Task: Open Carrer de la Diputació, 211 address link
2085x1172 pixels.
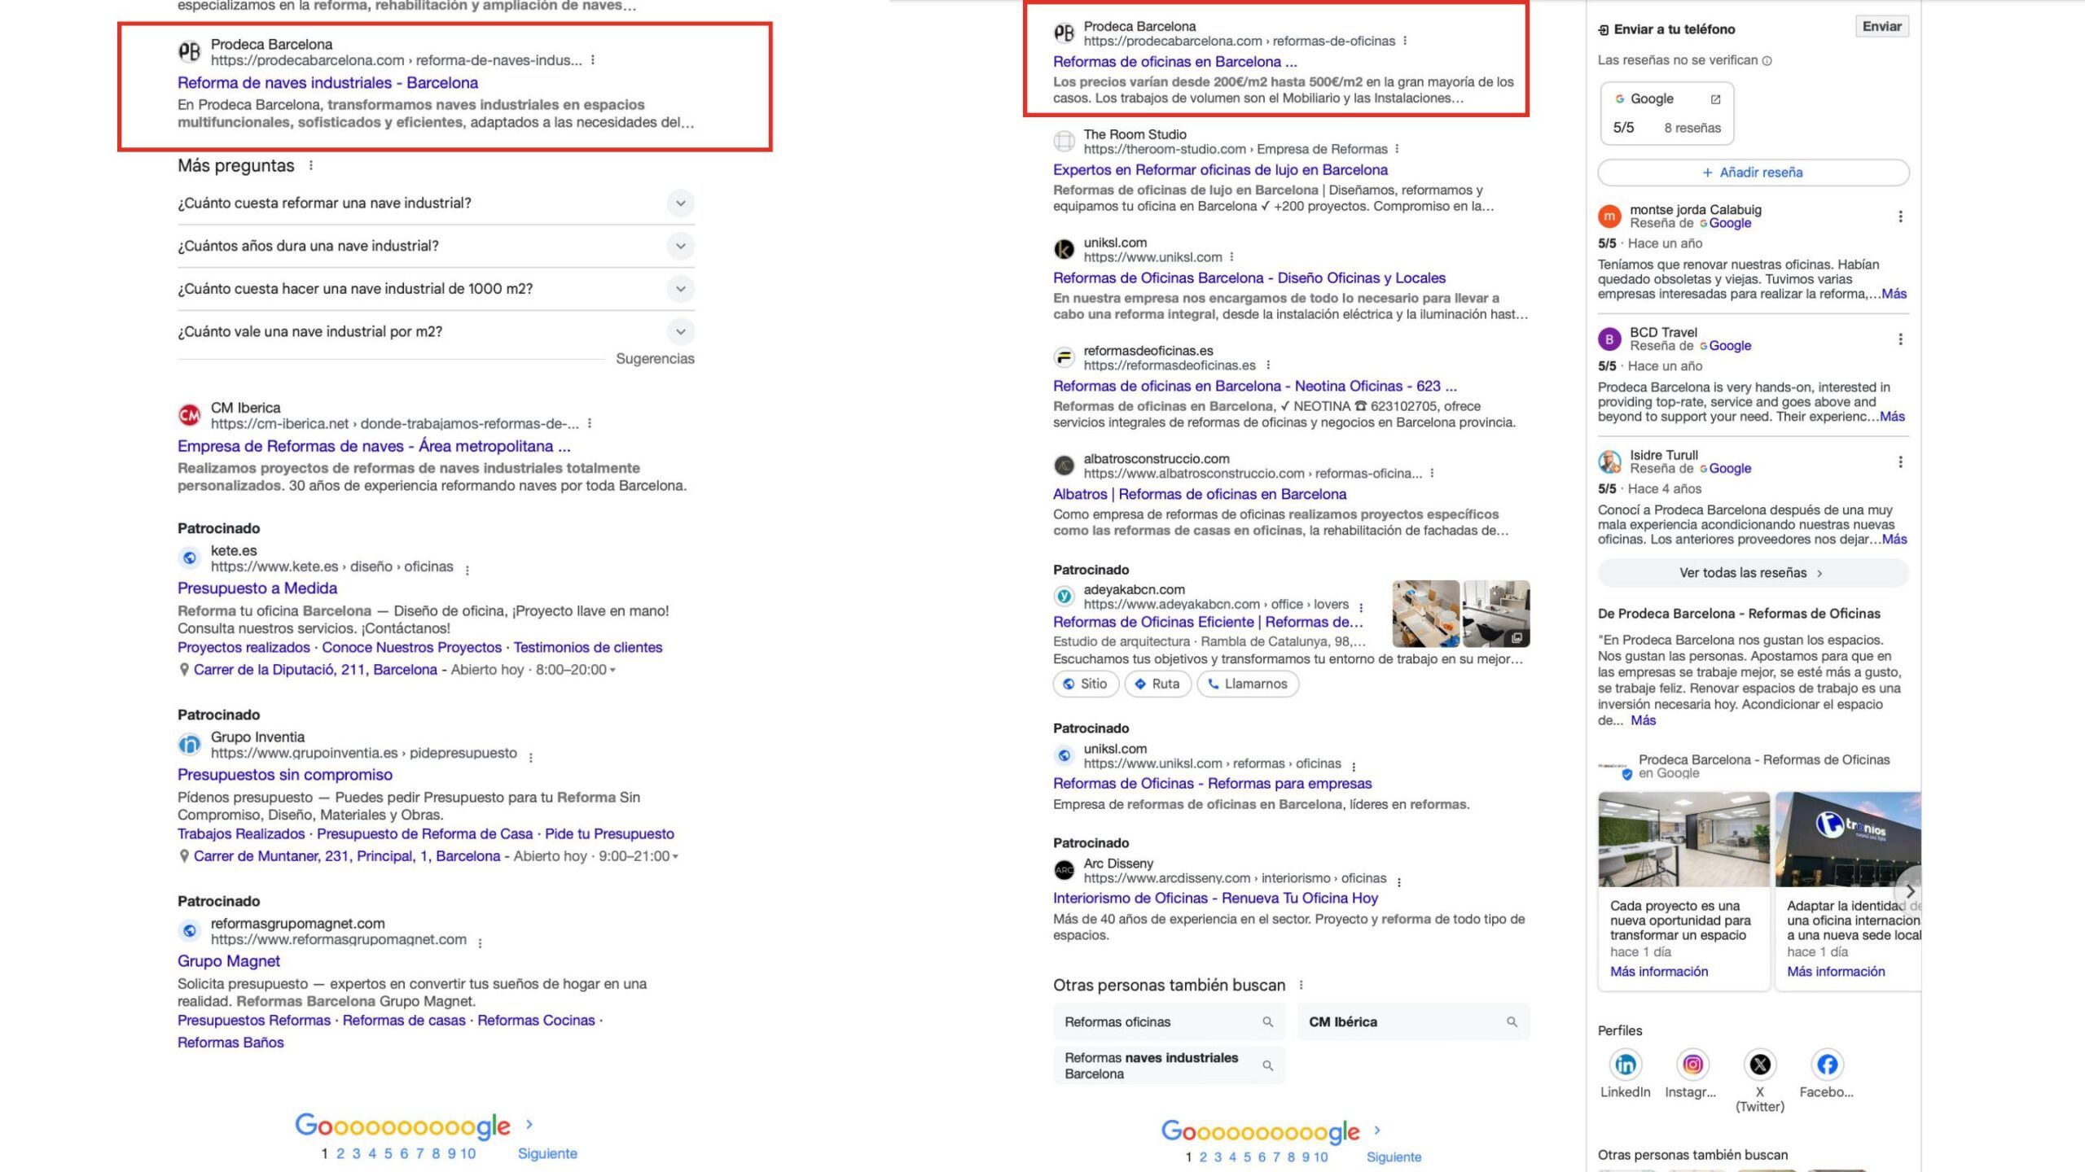Action: tap(315, 670)
